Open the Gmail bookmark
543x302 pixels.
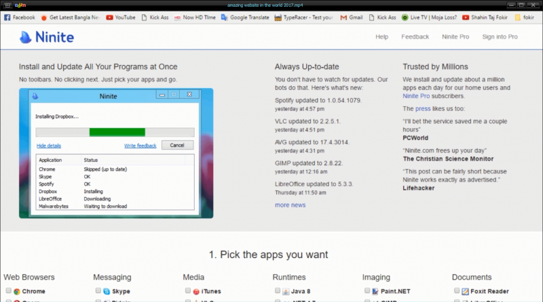[352, 18]
